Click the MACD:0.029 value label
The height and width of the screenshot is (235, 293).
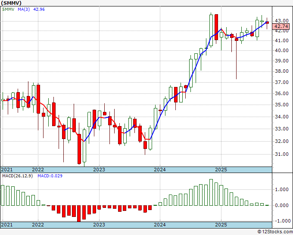50,176
